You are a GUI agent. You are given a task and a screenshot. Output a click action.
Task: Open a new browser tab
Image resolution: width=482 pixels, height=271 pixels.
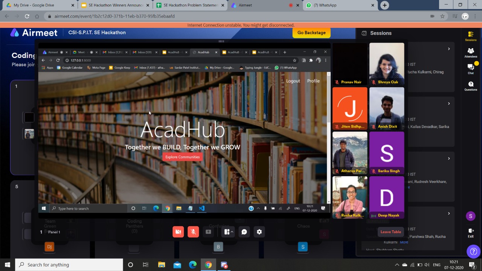click(384, 5)
